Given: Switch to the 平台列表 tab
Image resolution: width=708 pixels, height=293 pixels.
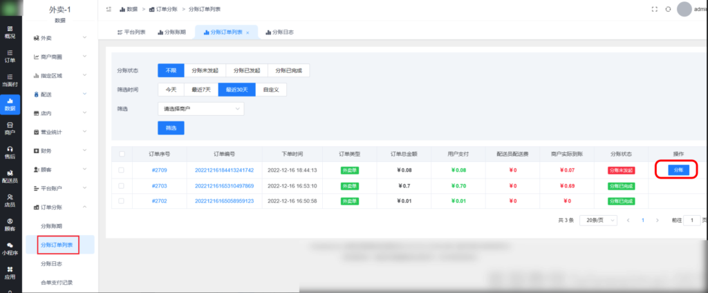Looking at the screenshot, I should point(133,32).
